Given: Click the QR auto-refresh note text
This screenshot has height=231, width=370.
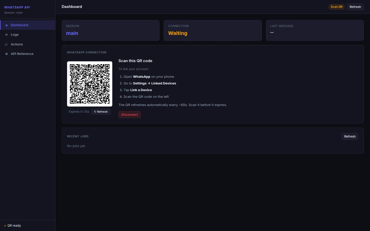Looking at the screenshot, I should pos(173,105).
